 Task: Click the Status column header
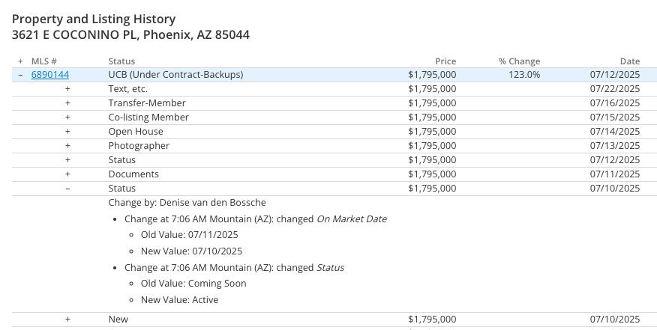[x=121, y=61]
